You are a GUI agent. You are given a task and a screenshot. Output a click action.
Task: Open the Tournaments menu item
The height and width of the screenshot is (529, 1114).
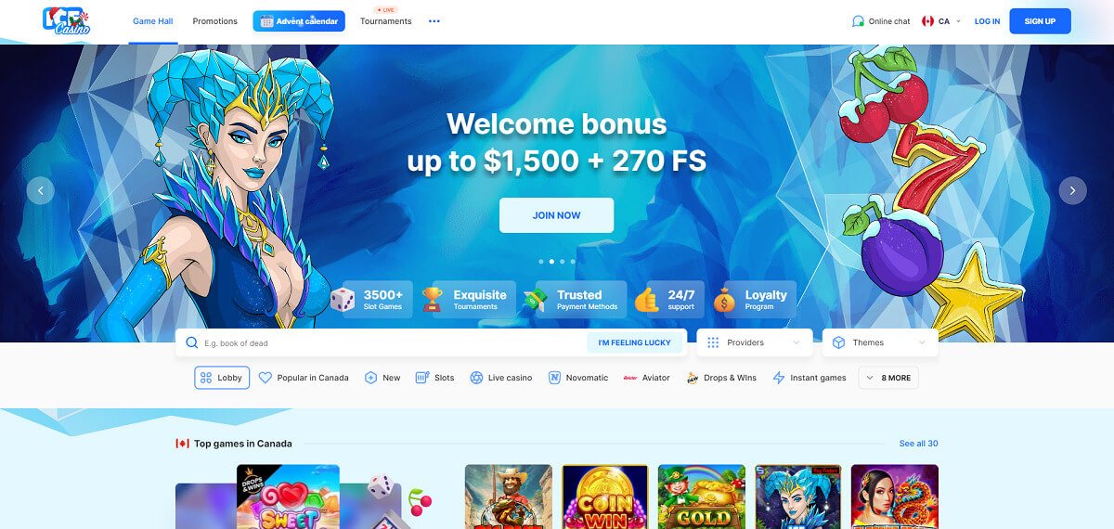click(x=386, y=21)
